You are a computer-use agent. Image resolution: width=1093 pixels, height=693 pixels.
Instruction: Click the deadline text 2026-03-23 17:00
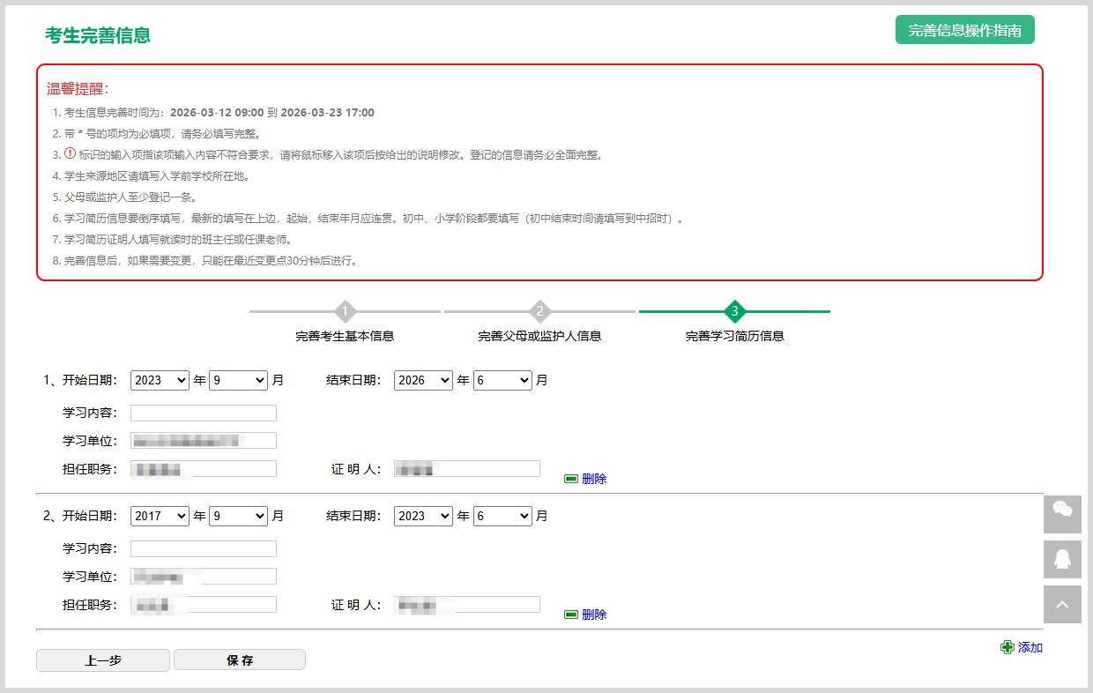tap(327, 113)
